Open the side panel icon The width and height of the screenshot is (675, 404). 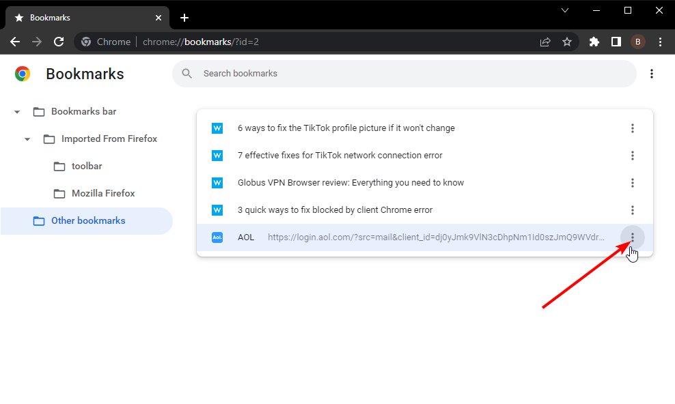coord(616,42)
